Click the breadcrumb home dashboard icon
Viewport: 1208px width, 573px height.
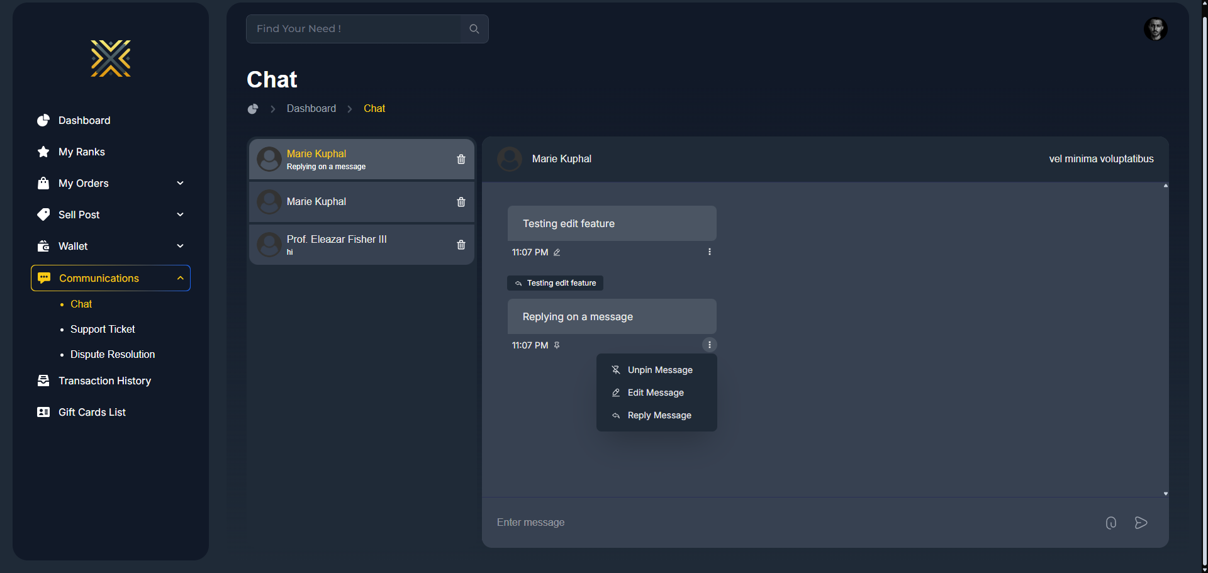click(253, 109)
